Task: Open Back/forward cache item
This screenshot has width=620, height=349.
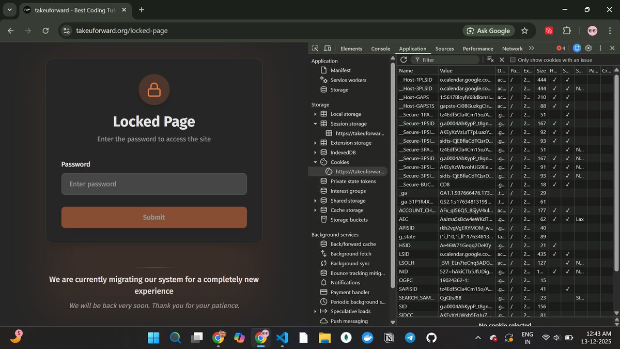Action: 353,244
